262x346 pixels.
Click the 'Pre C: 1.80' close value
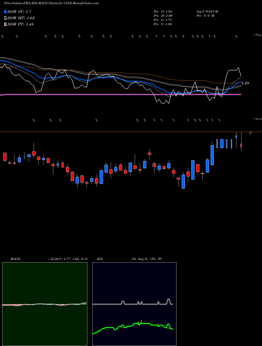(x=163, y=24)
